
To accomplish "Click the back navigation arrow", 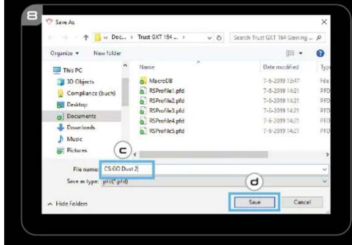I will point(51,38).
